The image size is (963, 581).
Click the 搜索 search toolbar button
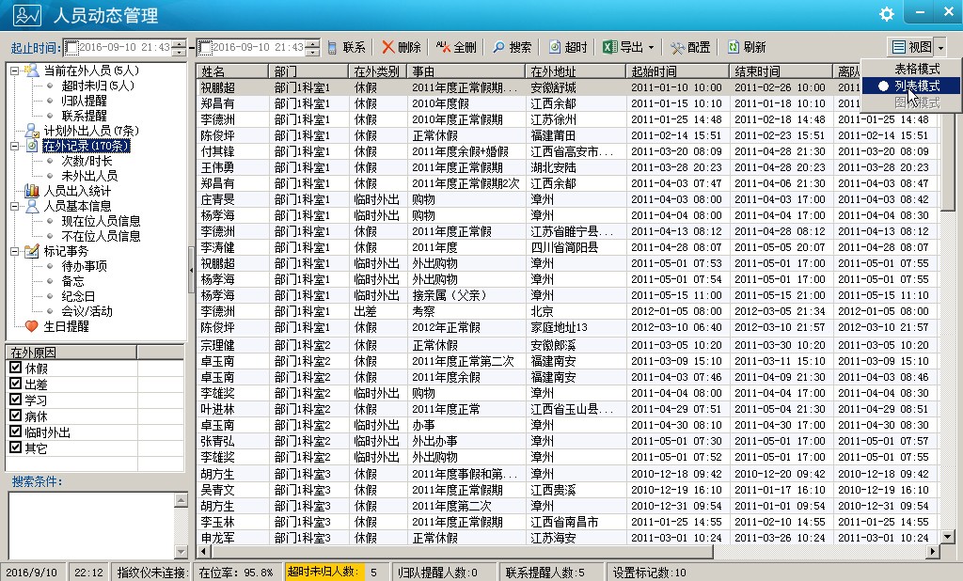coord(513,47)
